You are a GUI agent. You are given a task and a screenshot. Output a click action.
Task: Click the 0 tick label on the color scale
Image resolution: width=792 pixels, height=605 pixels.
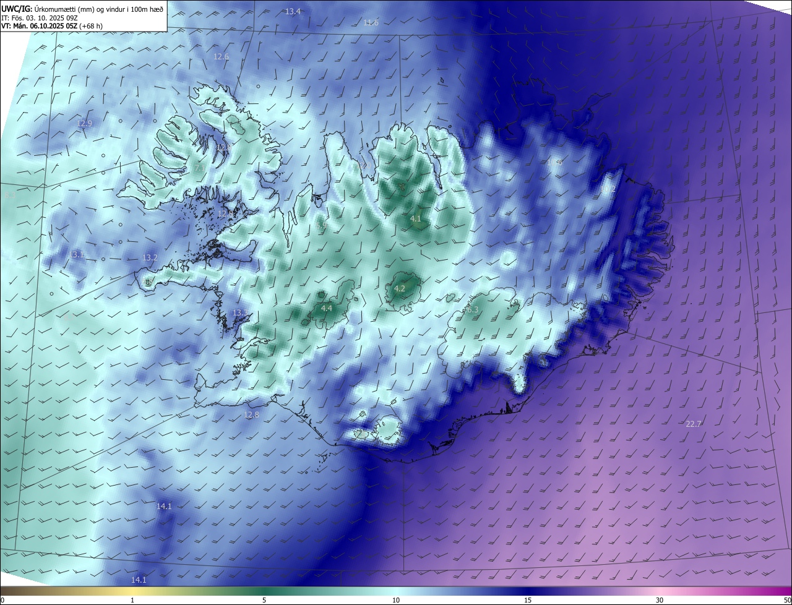[2, 601]
